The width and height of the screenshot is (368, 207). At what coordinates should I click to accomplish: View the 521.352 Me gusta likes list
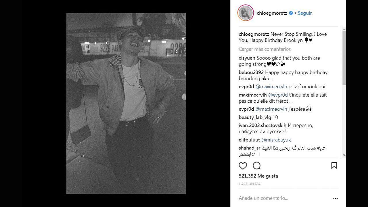258,176
